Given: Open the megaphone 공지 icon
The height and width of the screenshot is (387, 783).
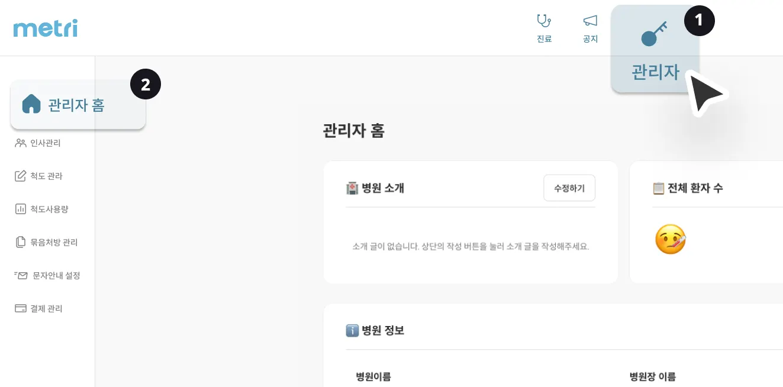Looking at the screenshot, I should (590, 21).
